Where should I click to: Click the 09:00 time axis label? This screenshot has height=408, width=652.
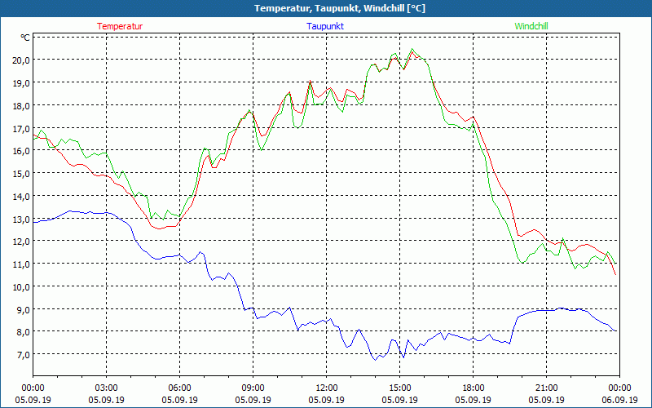(253, 388)
